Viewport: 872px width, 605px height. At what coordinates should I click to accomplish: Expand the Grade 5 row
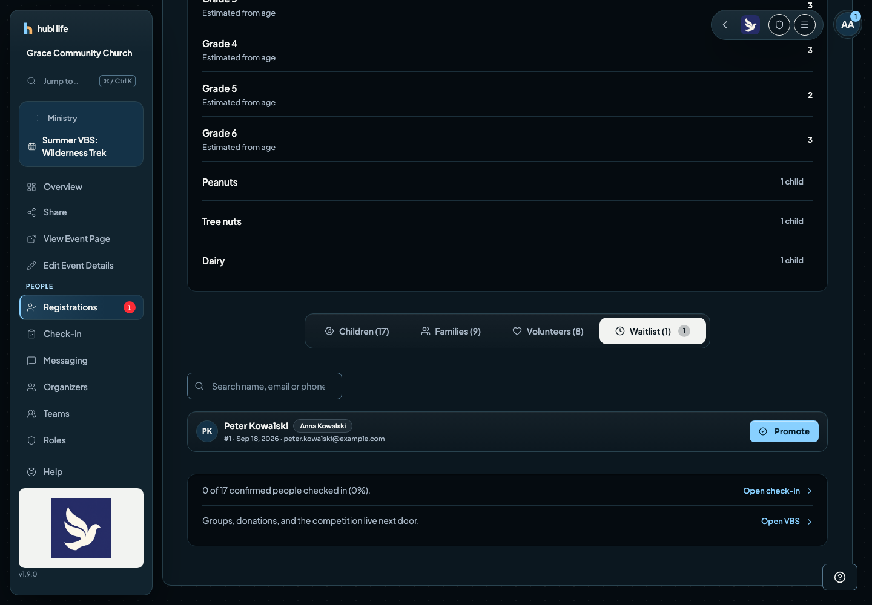tap(507, 95)
